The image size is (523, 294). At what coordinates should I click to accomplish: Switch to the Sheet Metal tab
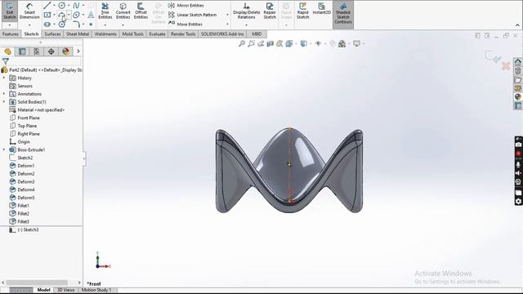tap(78, 34)
